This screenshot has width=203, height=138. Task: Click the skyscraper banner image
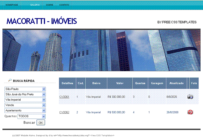(x=101, y=50)
